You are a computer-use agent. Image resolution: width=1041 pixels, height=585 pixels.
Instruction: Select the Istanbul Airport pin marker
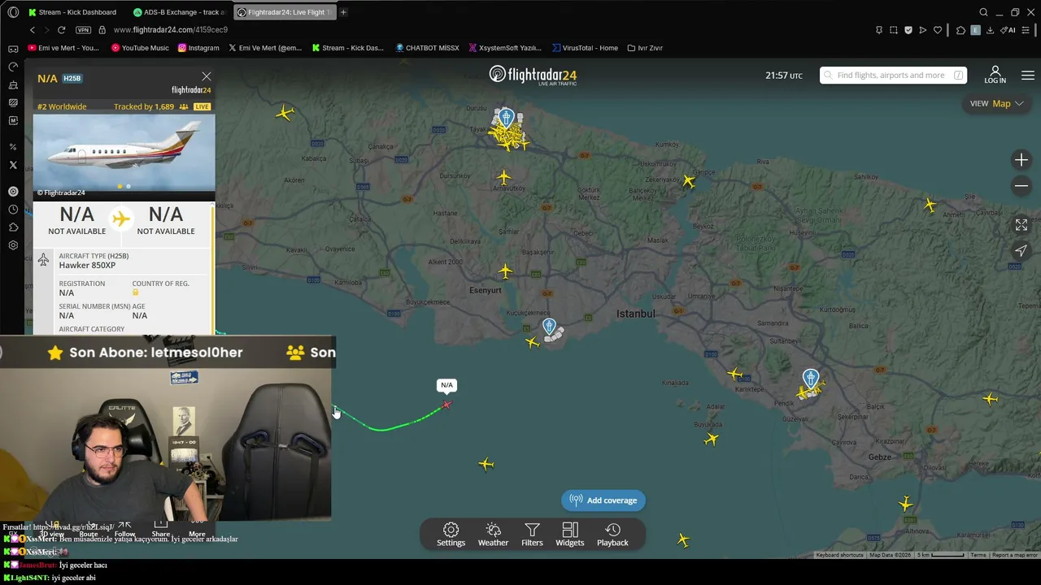coord(506,118)
